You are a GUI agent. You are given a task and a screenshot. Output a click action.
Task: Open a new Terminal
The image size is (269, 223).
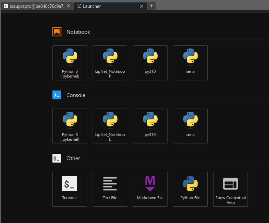tap(70, 189)
